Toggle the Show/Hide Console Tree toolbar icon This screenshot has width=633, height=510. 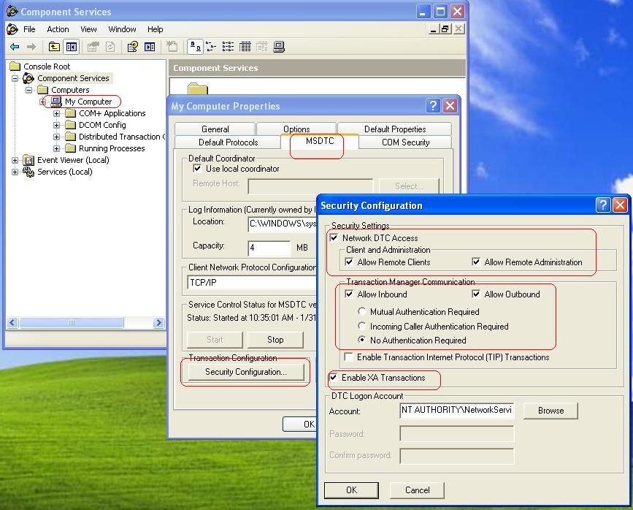tap(72, 47)
